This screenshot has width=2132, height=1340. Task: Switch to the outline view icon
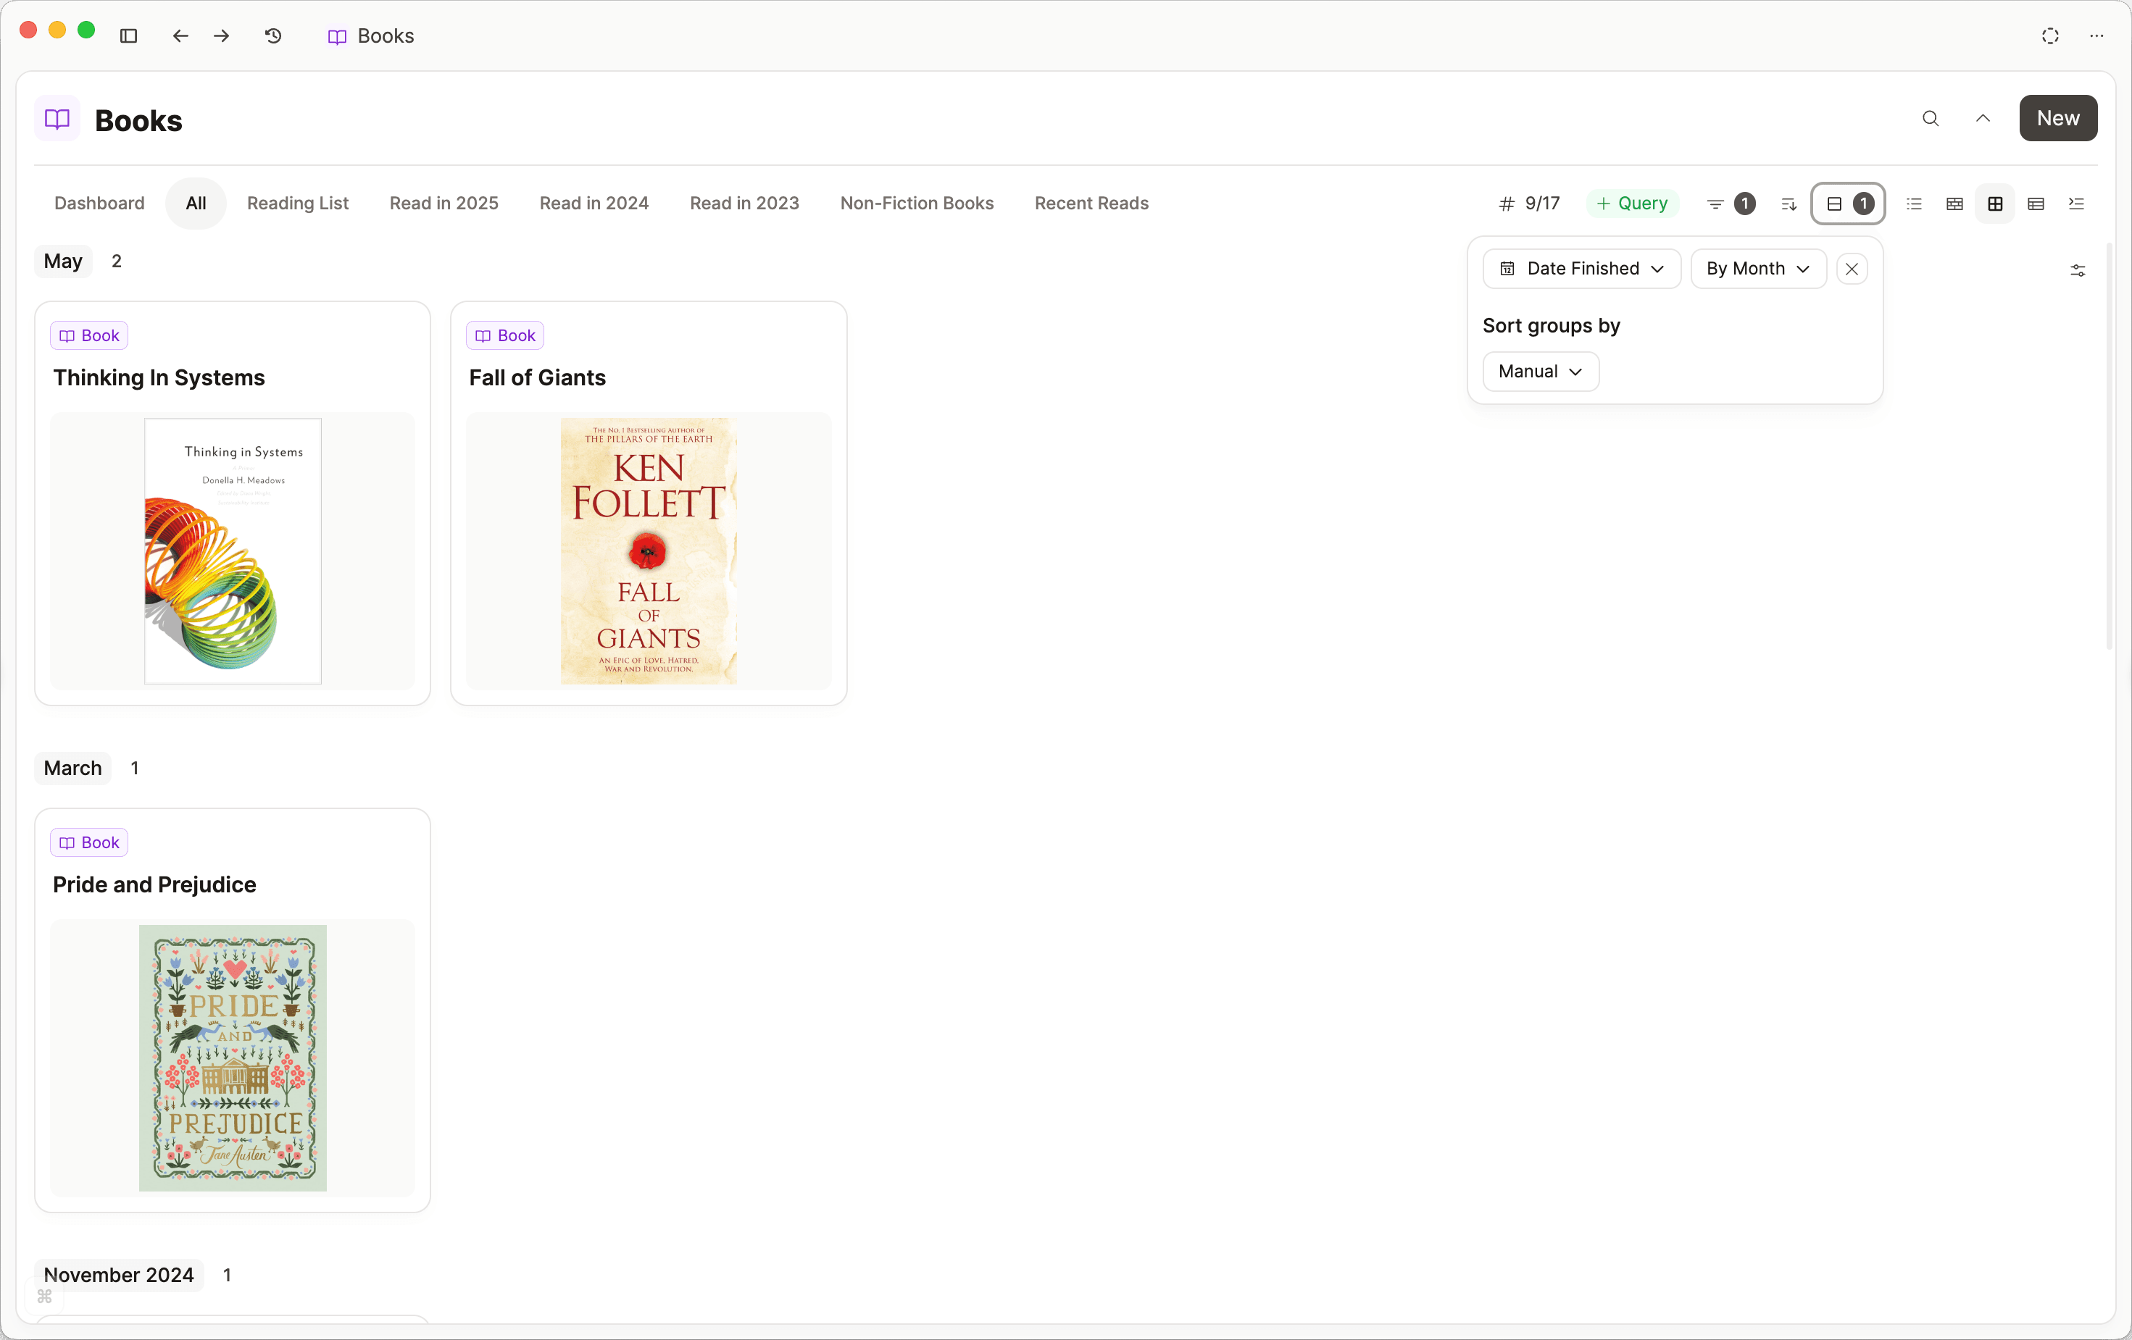[x=2076, y=204]
